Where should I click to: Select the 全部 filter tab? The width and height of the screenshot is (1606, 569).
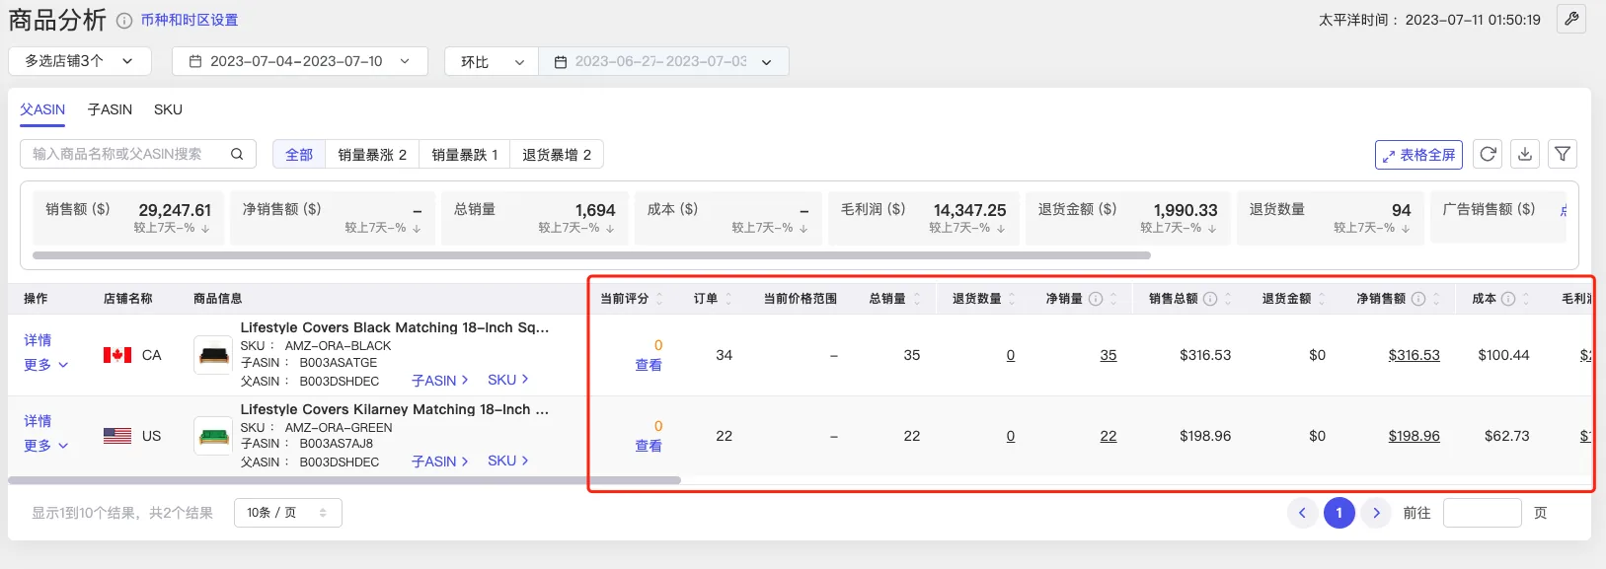click(299, 155)
